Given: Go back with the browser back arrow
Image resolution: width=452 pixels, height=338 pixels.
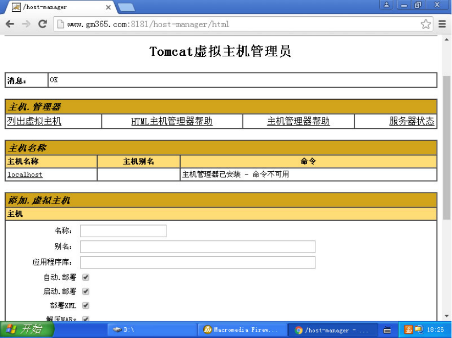Looking at the screenshot, I should click(10, 24).
